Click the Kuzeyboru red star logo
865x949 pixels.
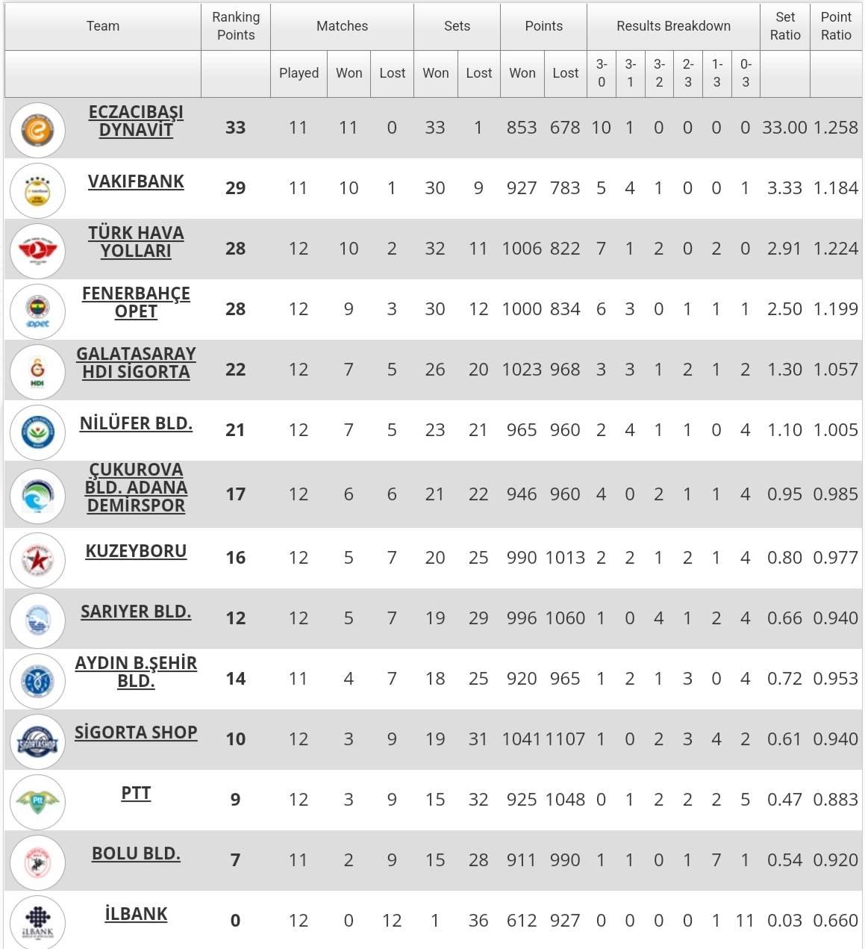click(37, 560)
